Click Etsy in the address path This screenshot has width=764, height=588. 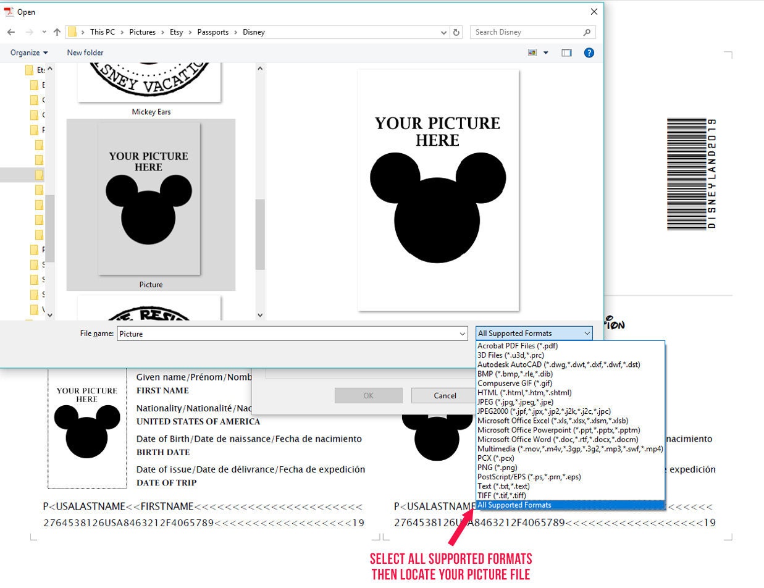(x=177, y=32)
